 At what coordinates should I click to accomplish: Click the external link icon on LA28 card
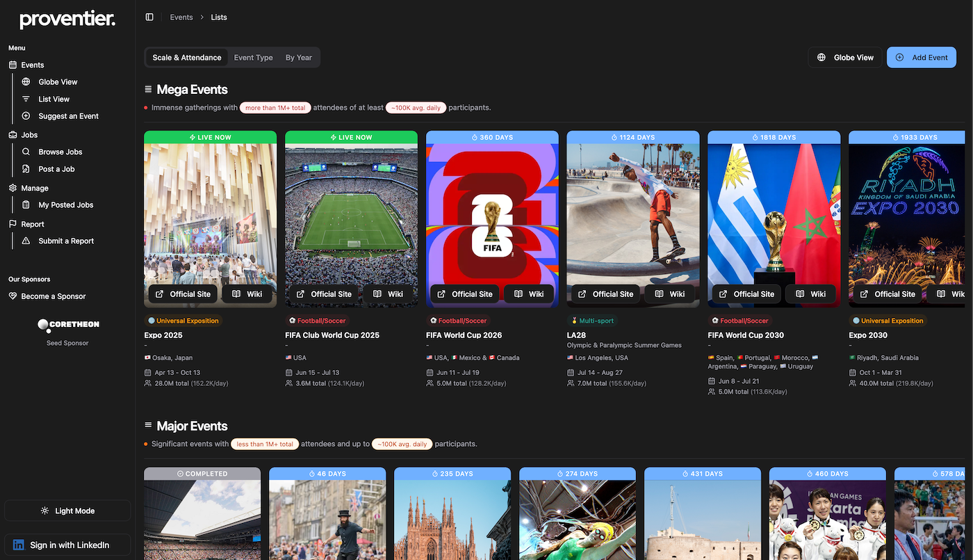pyautogui.click(x=582, y=294)
